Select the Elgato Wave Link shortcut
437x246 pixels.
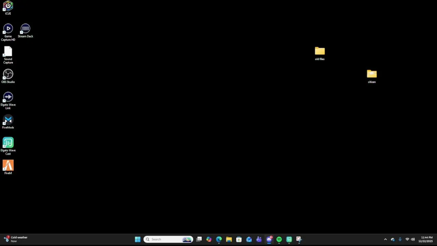click(x=8, y=101)
